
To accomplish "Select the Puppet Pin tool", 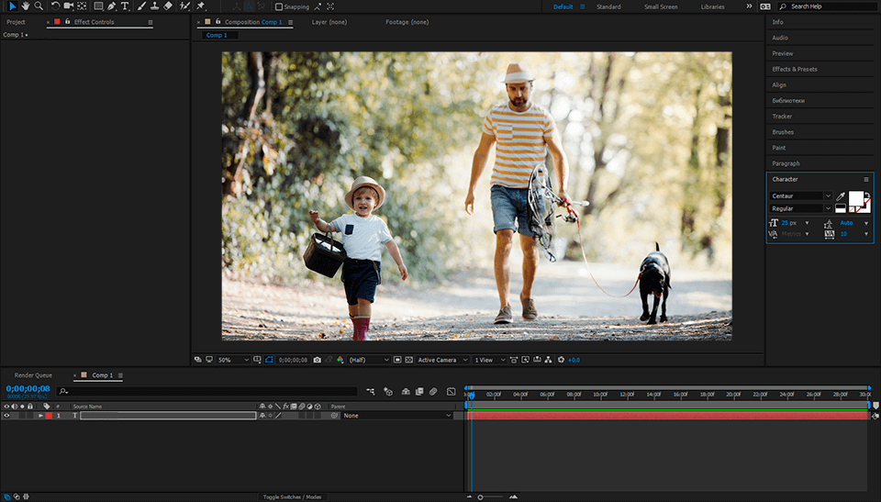I will 201,6.
